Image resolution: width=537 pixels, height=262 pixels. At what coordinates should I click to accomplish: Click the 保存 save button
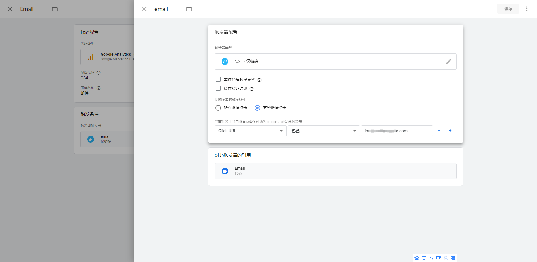pyautogui.click(x=508, y=9)
